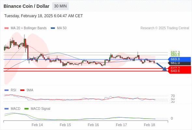192x130 pixels.
Task: Click the MACD 0 axis label
Action: (x=172, y=118)
